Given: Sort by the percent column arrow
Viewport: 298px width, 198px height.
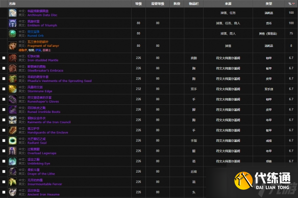Looking at the screenshot, I should 293,4.
